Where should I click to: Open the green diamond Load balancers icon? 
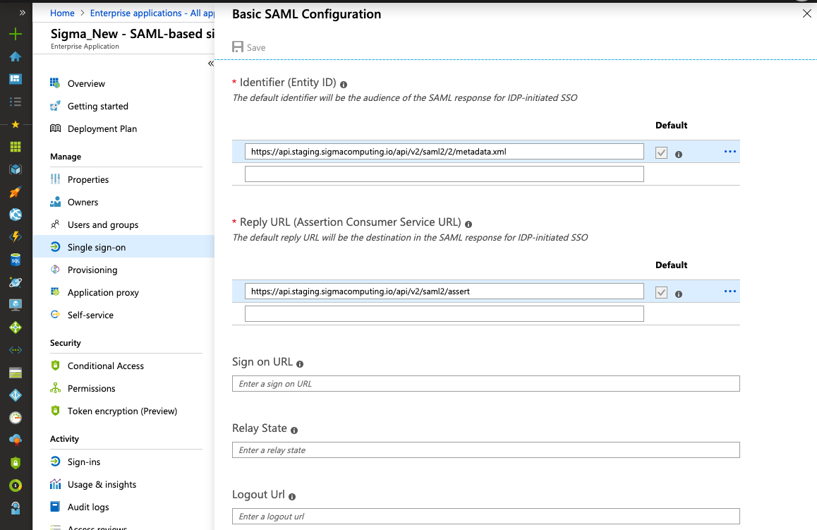click(16, 327)
